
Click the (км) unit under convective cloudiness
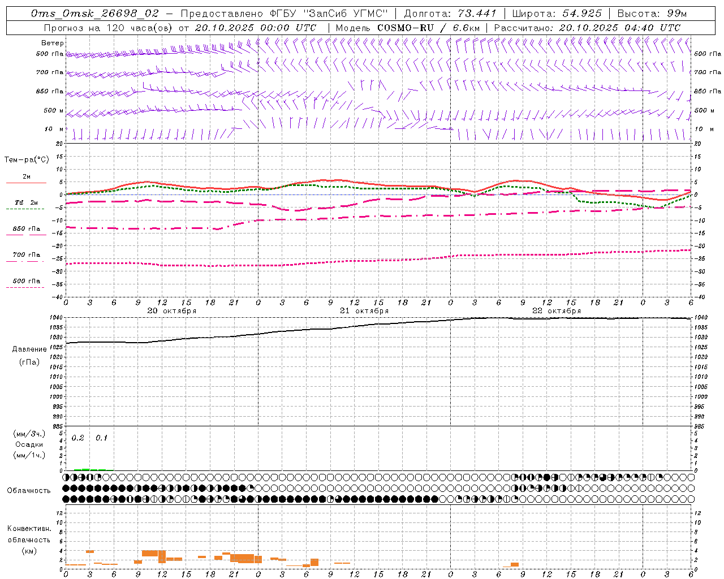29,551
